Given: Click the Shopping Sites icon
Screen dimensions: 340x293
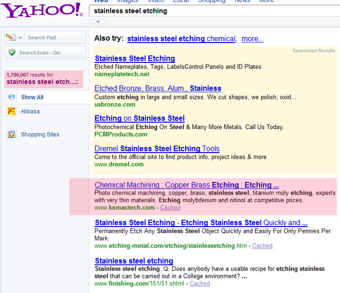Looking at the screenshot, I should click(x=11, y=134).
